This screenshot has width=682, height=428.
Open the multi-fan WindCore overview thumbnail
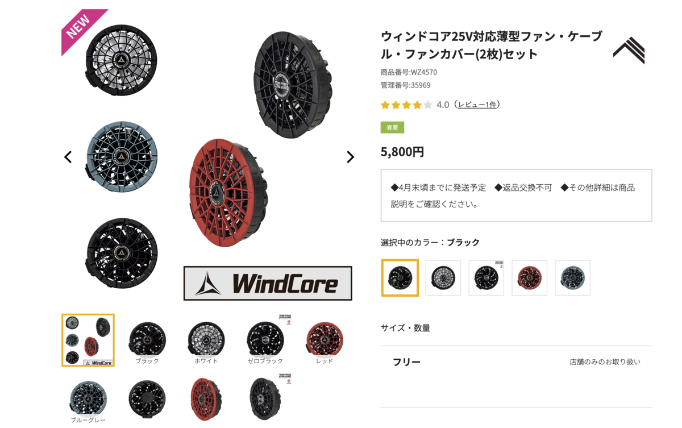pyautogui.click(x=88, y=340)
